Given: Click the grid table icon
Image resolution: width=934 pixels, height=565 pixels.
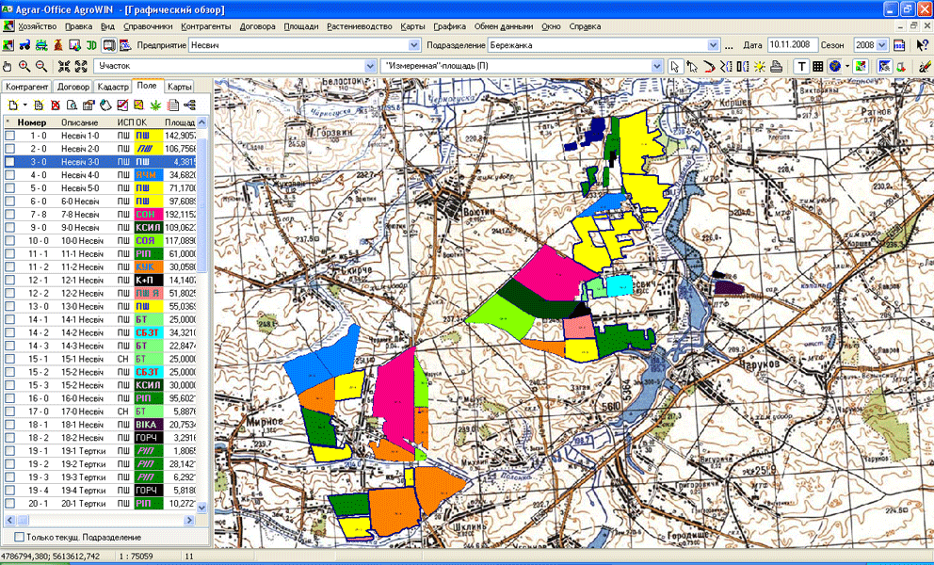Looking at the screenshot, I should pos(818,66).
